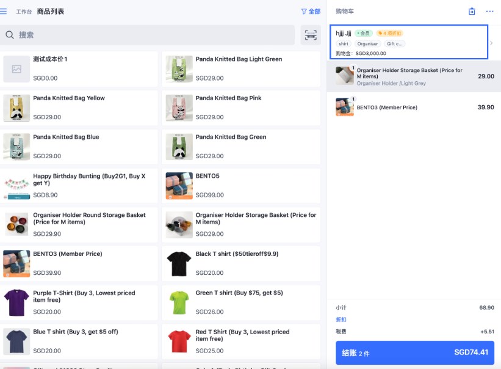Open the BENTO3 (Member Price) cart line
501x369 pixels.
(x=414, y=108)
